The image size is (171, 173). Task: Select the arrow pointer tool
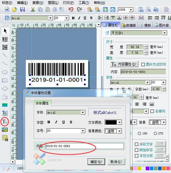pos(5,31)
